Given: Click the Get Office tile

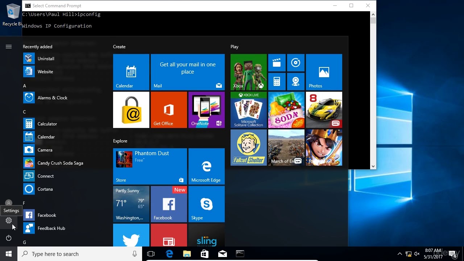Looking at the screenshot, I should tap(169, 110).
